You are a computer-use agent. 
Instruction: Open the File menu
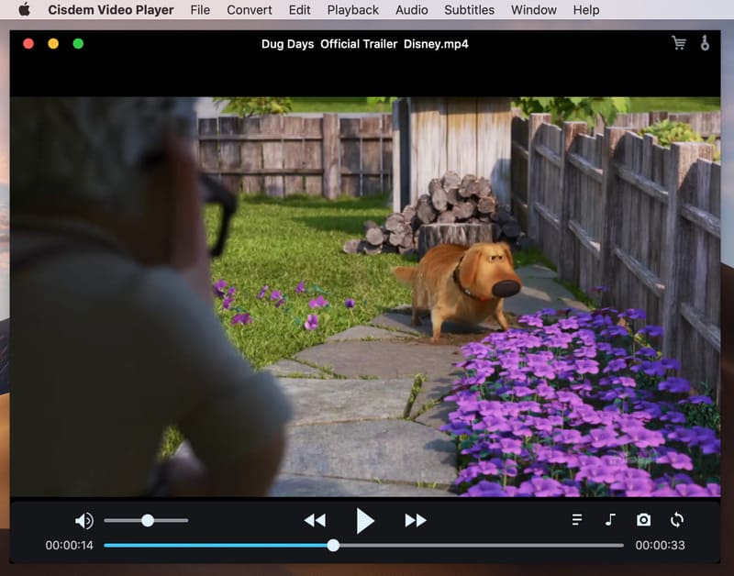(200, 10)
